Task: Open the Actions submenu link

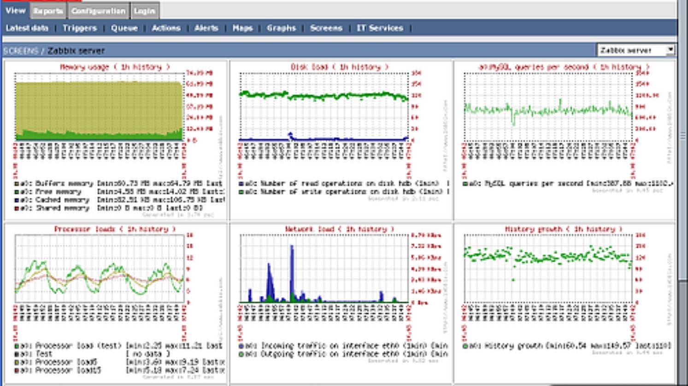Action: pos(166,28)
